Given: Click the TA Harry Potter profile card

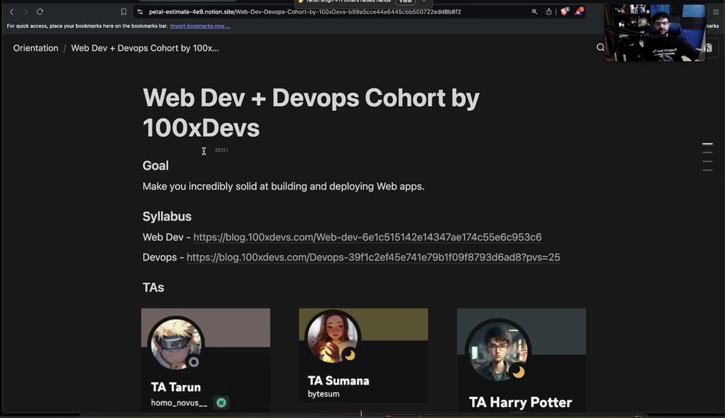Looking at the screenshot, I should (x=521, y=361).
